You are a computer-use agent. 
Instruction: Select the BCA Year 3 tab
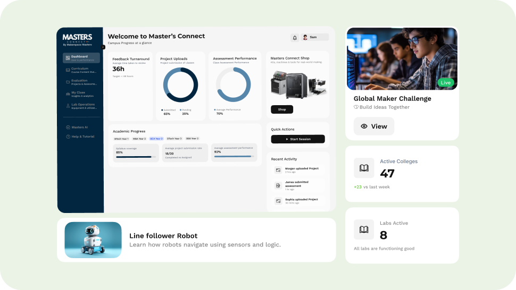pyautogui.click(x=156, y=139)
